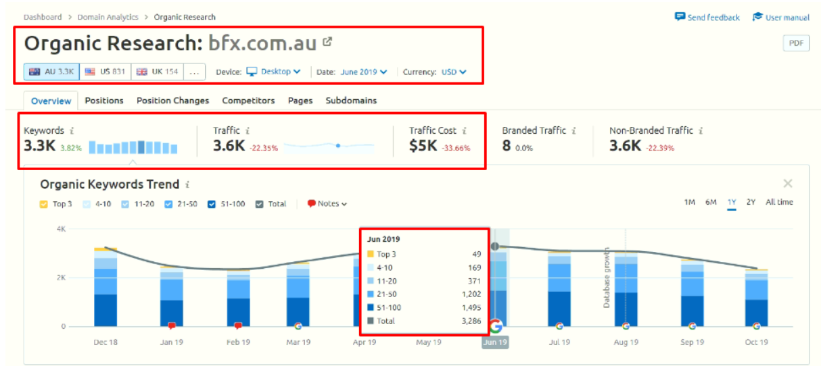
Task: Close the Organic Keywords Trend panel
Action: point(788,184)
